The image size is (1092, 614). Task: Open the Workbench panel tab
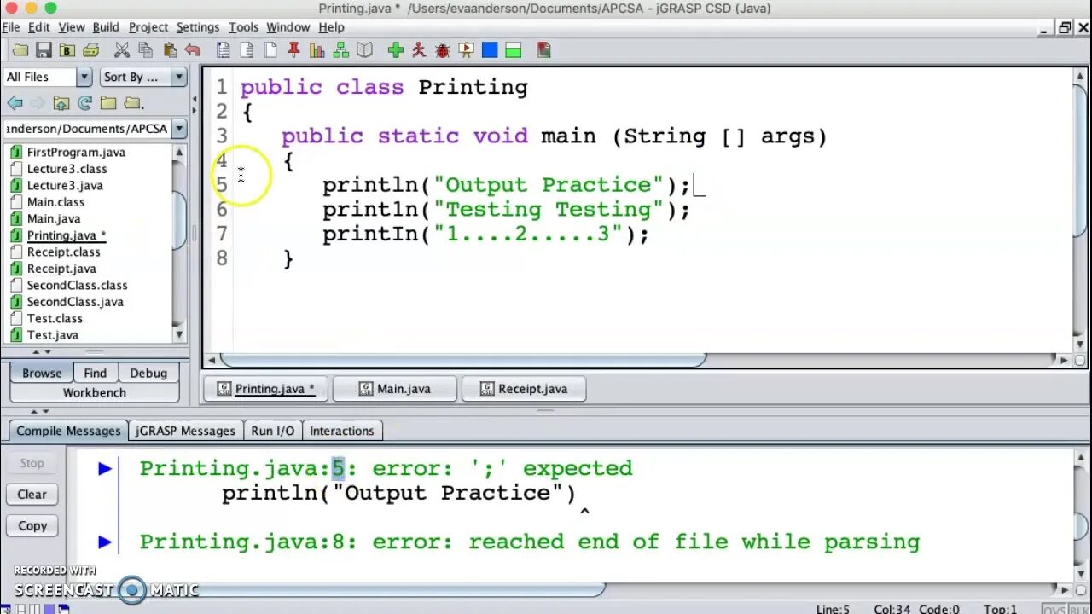pos(95,393)
